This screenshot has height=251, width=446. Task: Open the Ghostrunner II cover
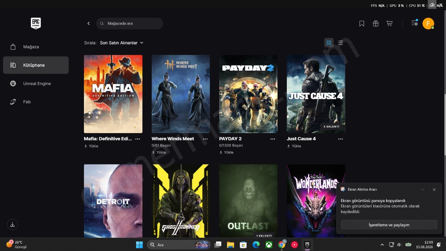(x=181, y=201)
